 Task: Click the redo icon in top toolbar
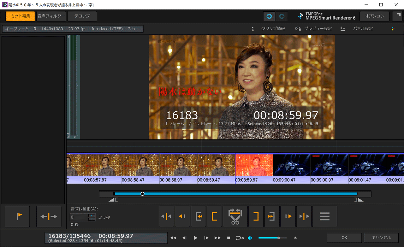click(x=282, y=16)
